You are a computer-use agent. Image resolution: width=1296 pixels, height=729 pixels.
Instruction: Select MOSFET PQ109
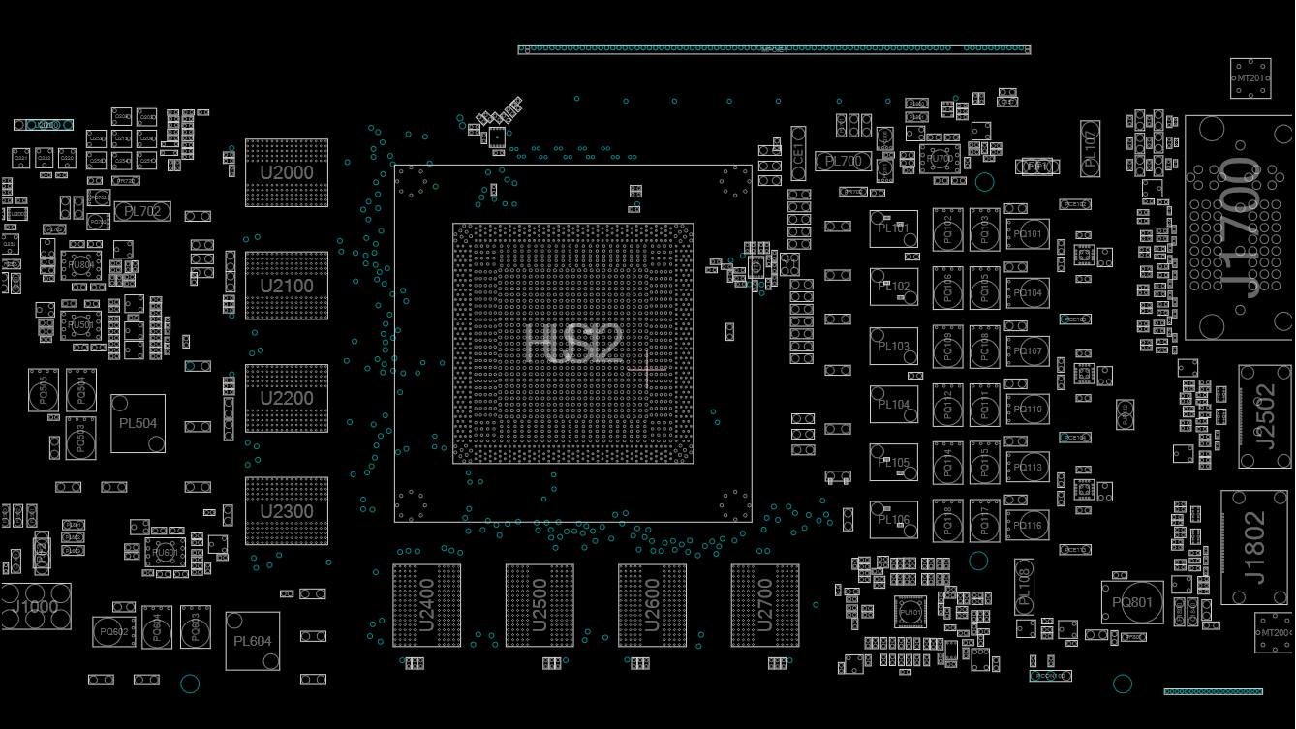click(x=948, y=347)
